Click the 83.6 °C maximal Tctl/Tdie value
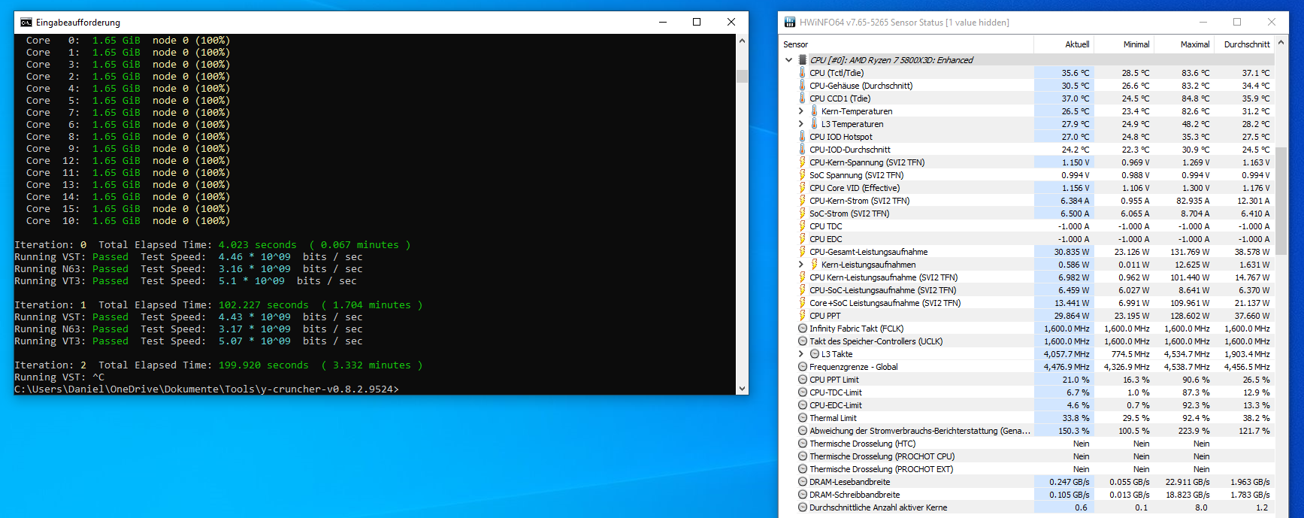 (x=1195, y=73)
